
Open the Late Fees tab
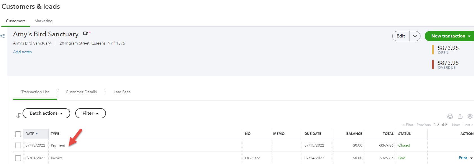pyautogui.click(x=122, y=92)
